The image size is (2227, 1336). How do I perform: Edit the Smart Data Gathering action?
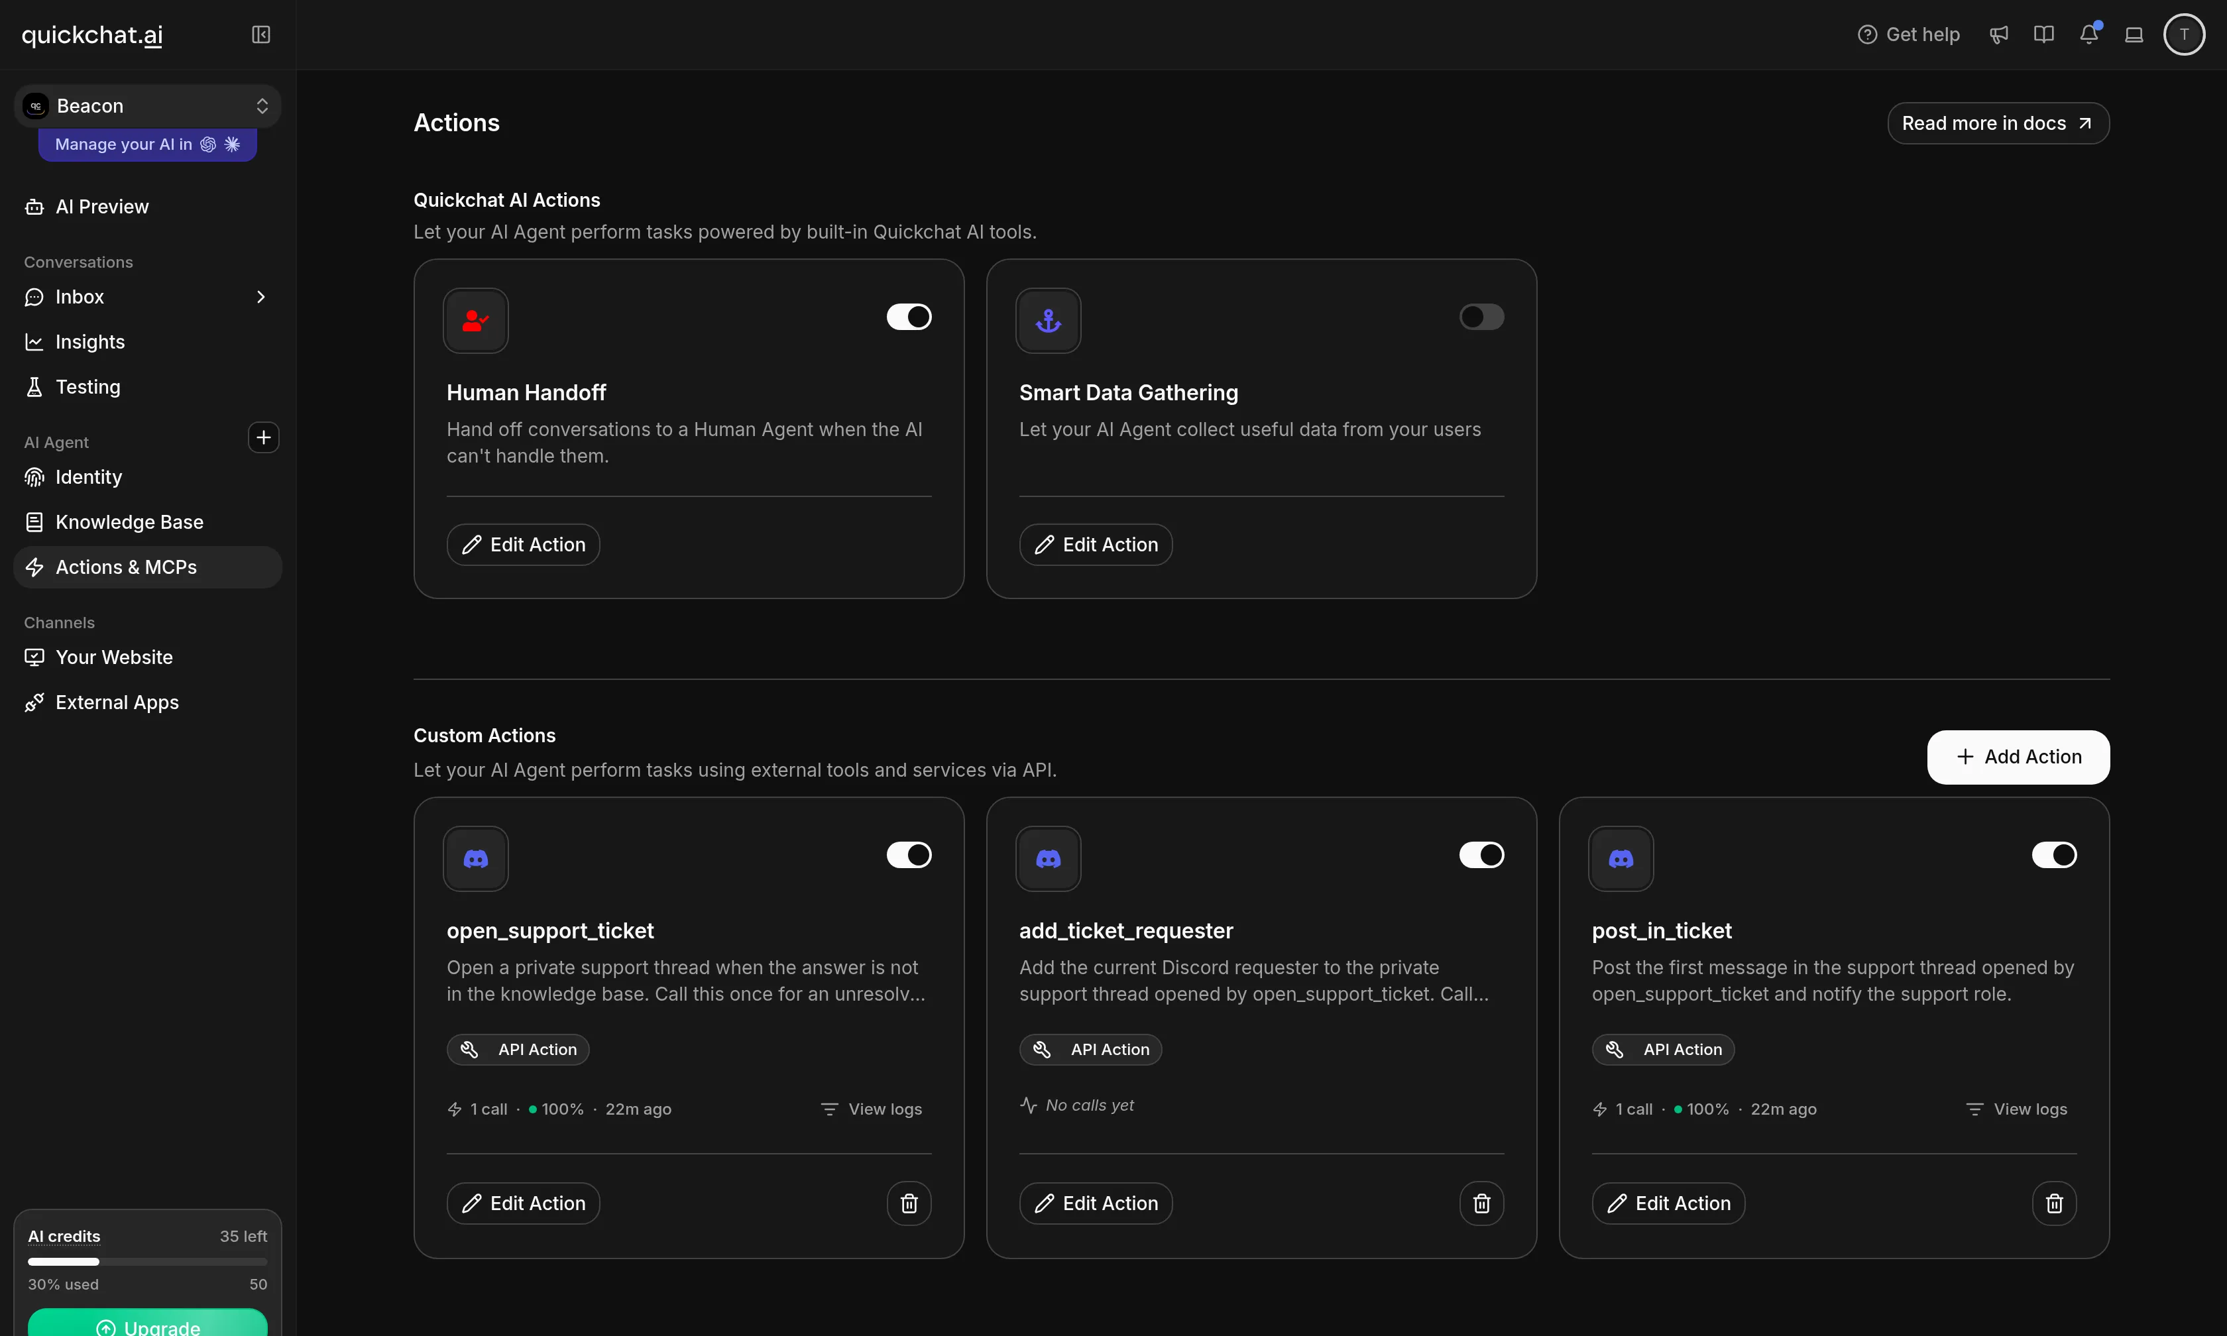pyautogui.click(x=1096, y=545)
